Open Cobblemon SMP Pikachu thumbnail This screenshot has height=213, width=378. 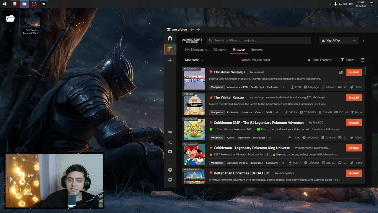click(195, 130)
